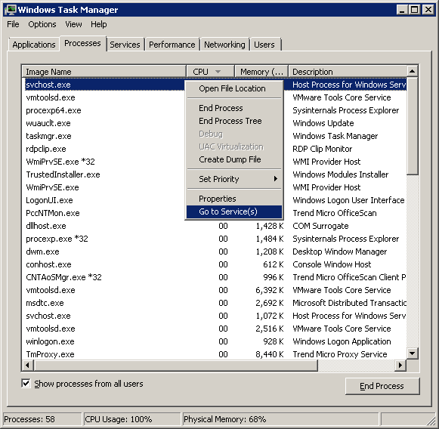The width and height of the screenshot is (439, 429).
Task: Switch to the Users tab
Action: point(264,45)
